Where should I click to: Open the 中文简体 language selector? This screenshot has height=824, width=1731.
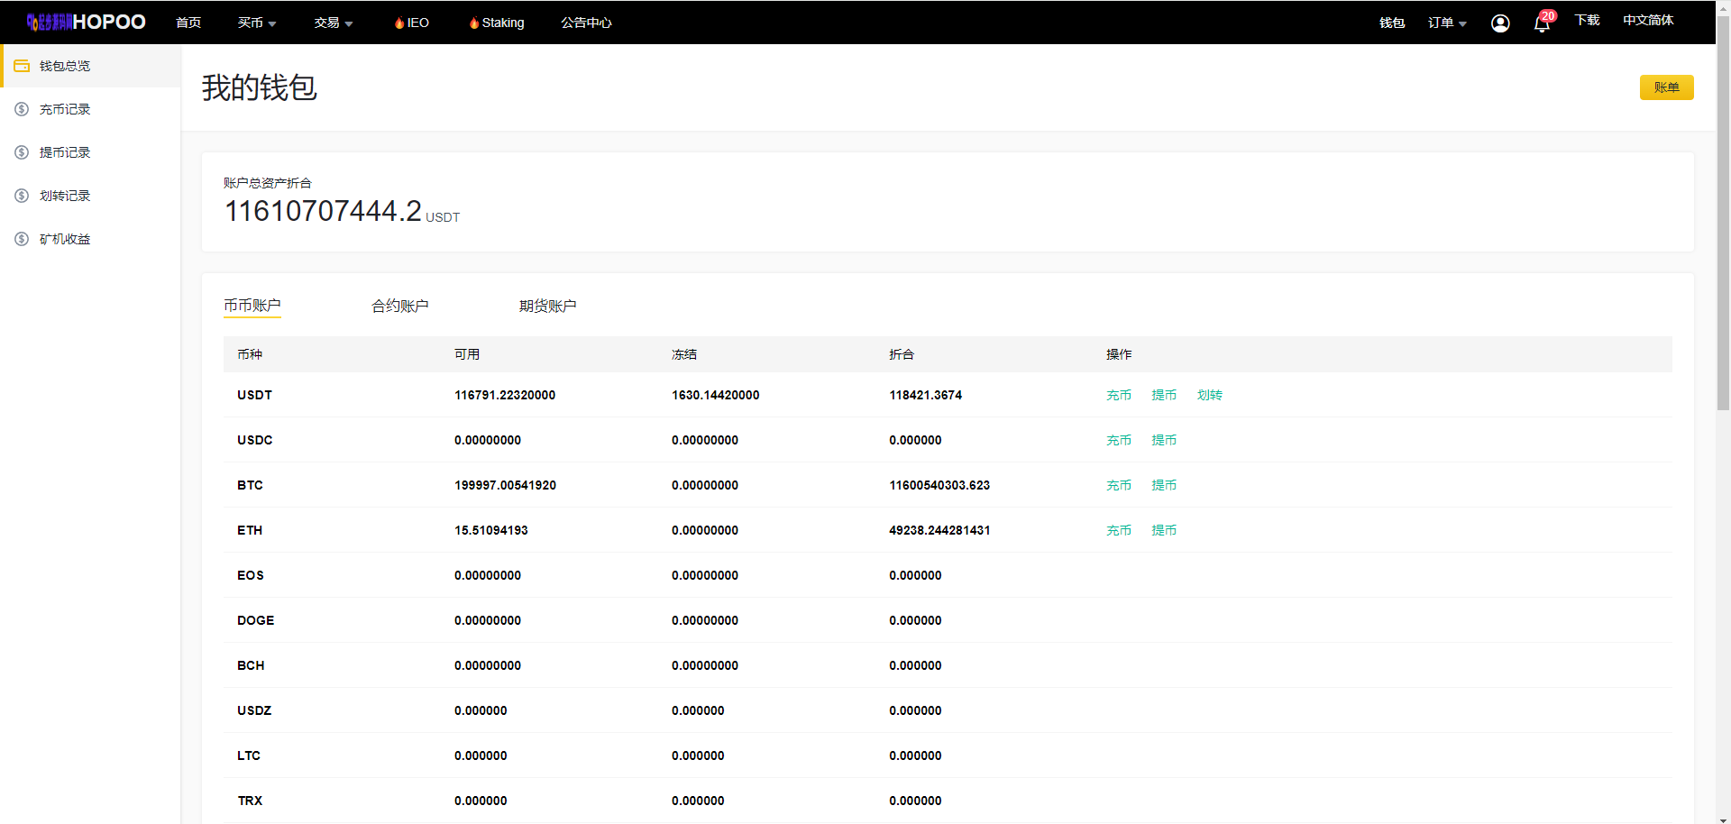coord(1648,20)
